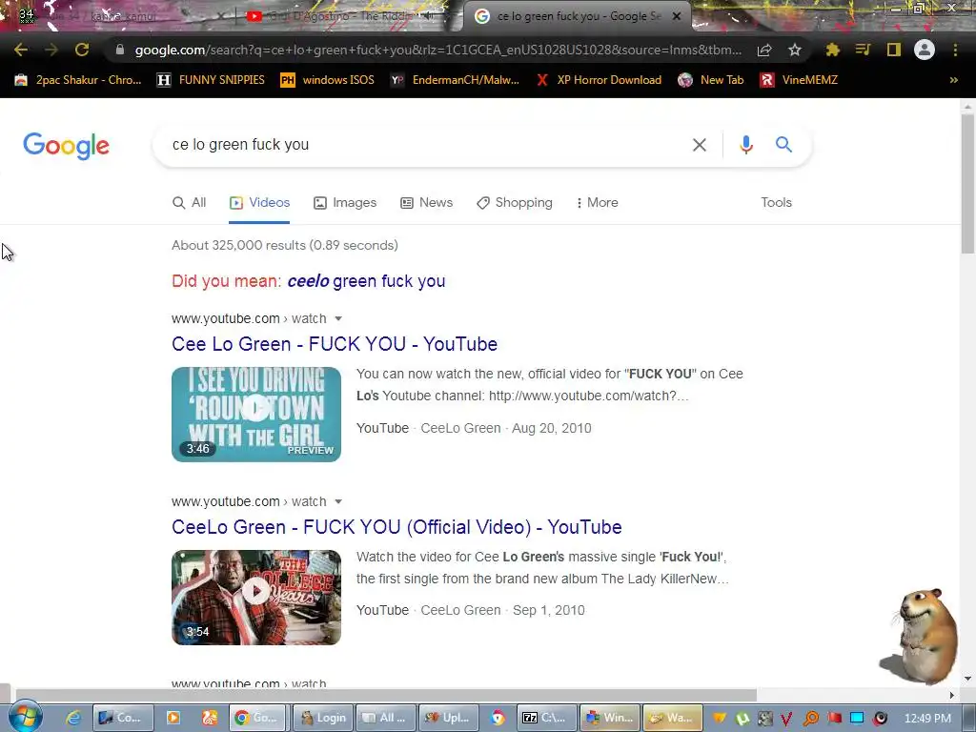
Task: Open the windows ISOS bookmark
Action: (328, 80)
